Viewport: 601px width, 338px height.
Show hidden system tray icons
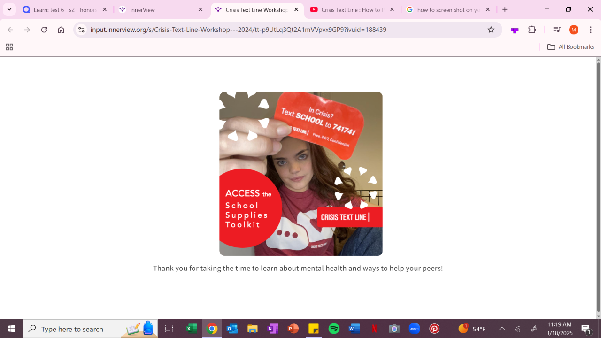(x=502, y=329)
